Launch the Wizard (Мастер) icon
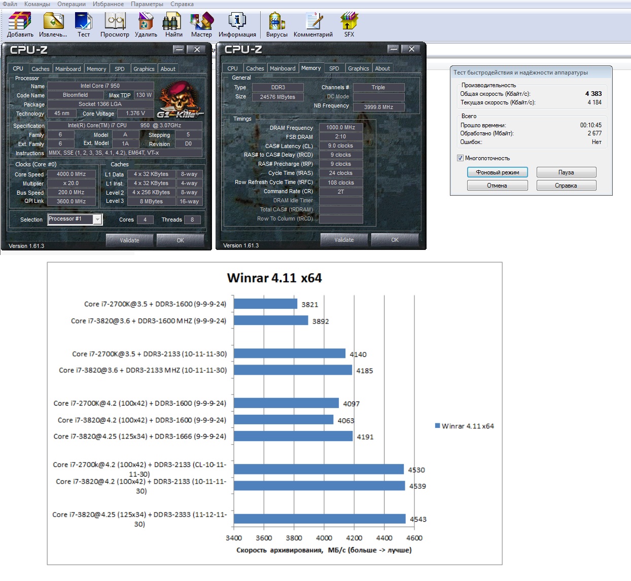The height and width of the screenshot is (581, 631). click(201, 21)
